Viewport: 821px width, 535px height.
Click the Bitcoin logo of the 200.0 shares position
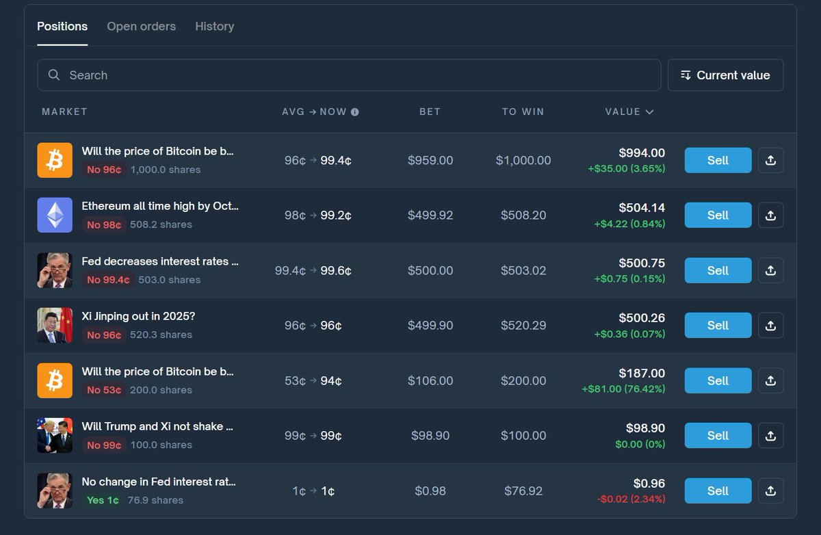point(55,380)
